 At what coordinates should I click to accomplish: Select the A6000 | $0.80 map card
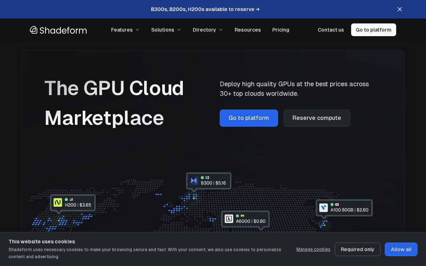click(x=245, y=219)
